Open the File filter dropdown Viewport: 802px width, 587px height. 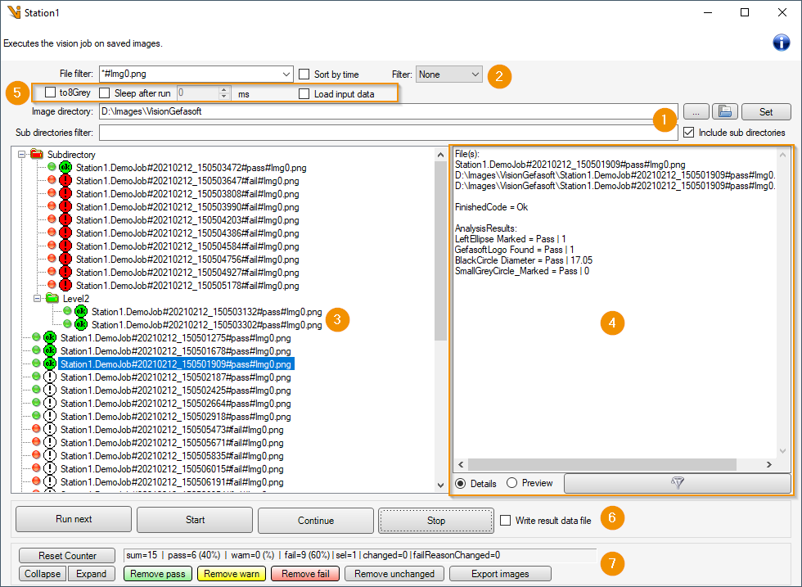pyautogui.click(x=286, y=75)
